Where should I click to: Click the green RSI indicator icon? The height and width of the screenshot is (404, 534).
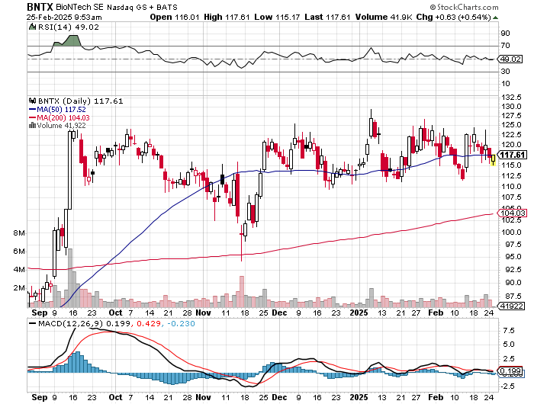pos(32,27)
